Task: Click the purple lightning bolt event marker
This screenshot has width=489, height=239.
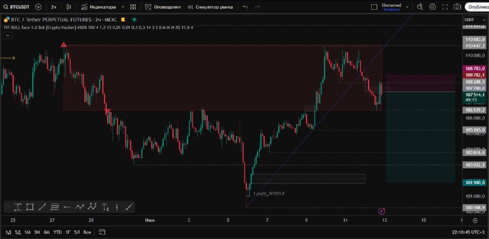Action: tap(381, 212)
